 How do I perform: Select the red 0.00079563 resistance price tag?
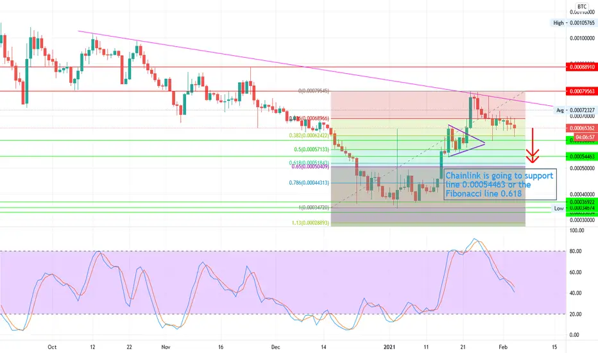[581, 91]
